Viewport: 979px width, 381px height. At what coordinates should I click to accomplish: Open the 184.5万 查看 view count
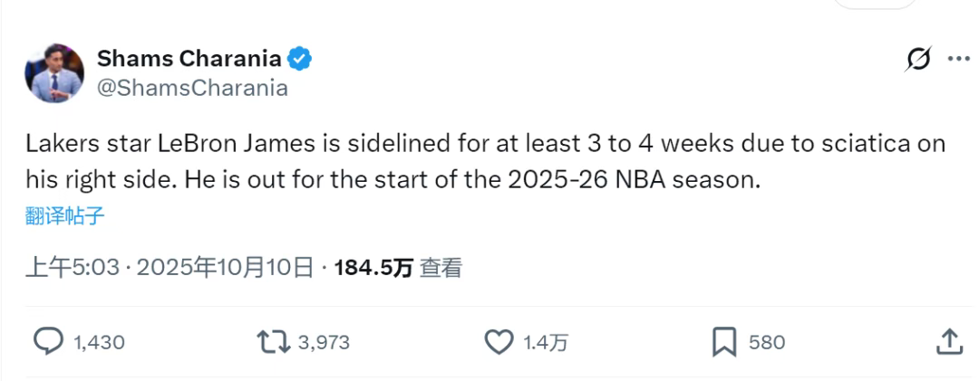pos(398,268)
